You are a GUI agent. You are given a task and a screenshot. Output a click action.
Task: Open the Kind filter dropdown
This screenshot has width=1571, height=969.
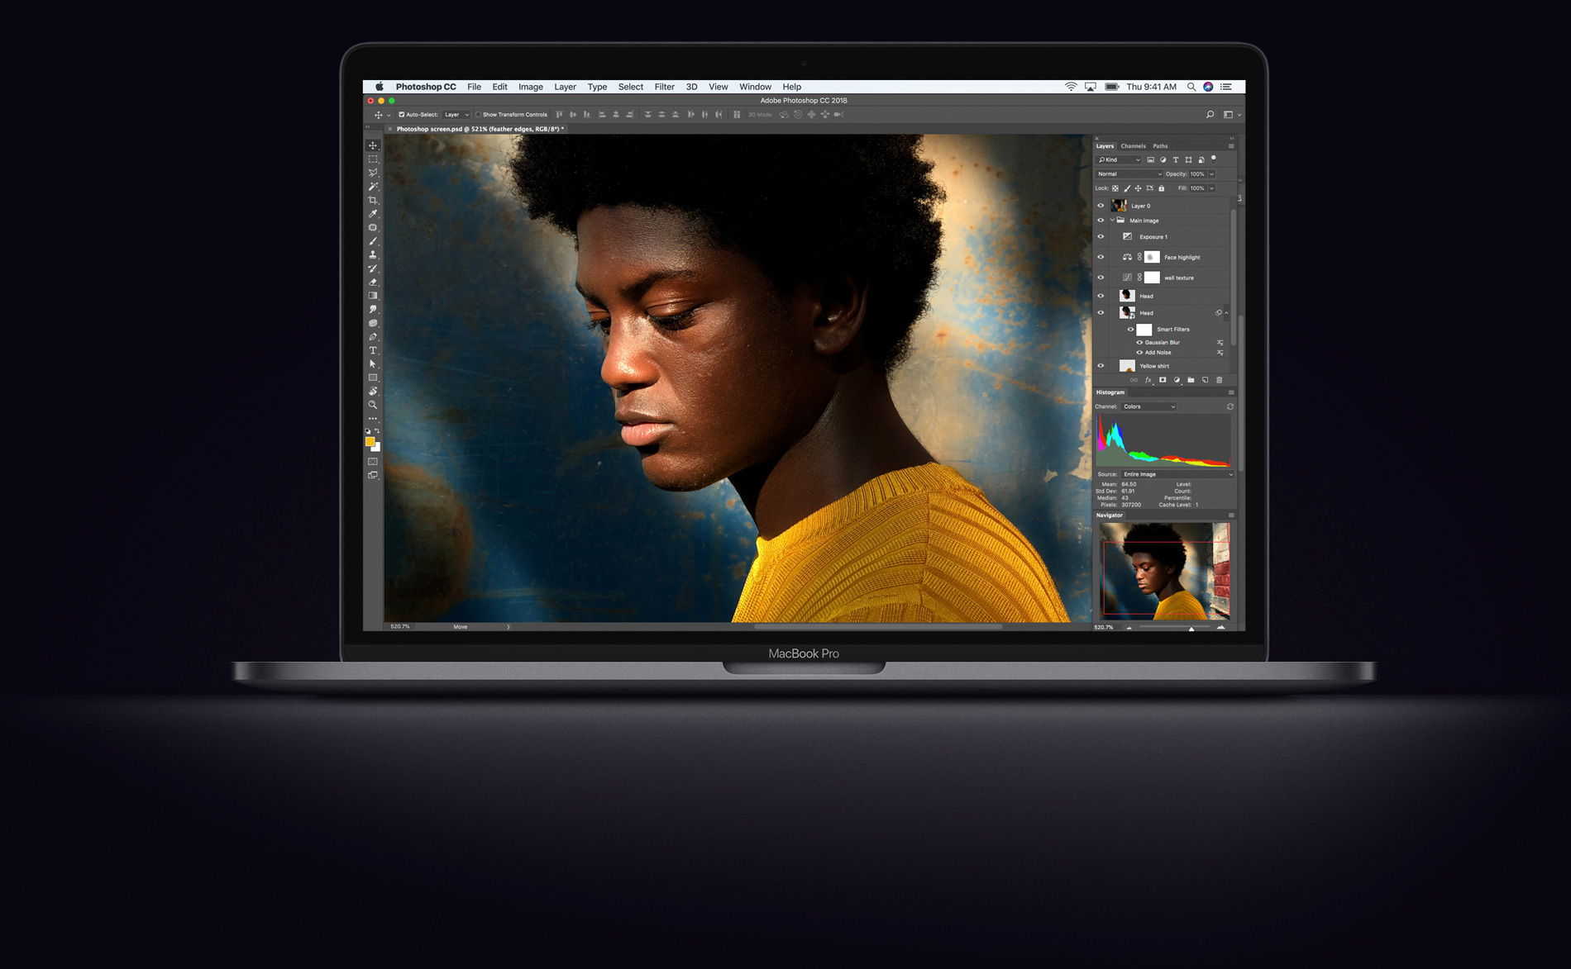click(1119, 159)
